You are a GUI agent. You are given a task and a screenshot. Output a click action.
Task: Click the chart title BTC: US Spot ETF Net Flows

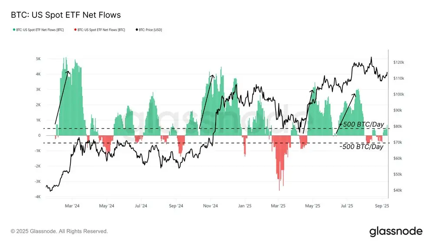pos(66,15)
